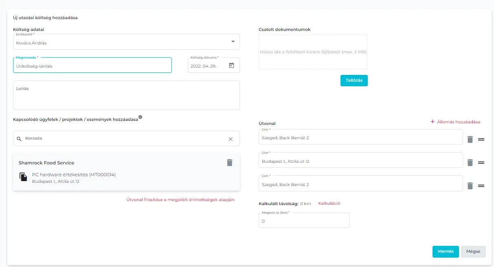The width and height of the screenshot is (494, 267).
Task: Save the expense with Mentés
Action: tap(446, 252)
